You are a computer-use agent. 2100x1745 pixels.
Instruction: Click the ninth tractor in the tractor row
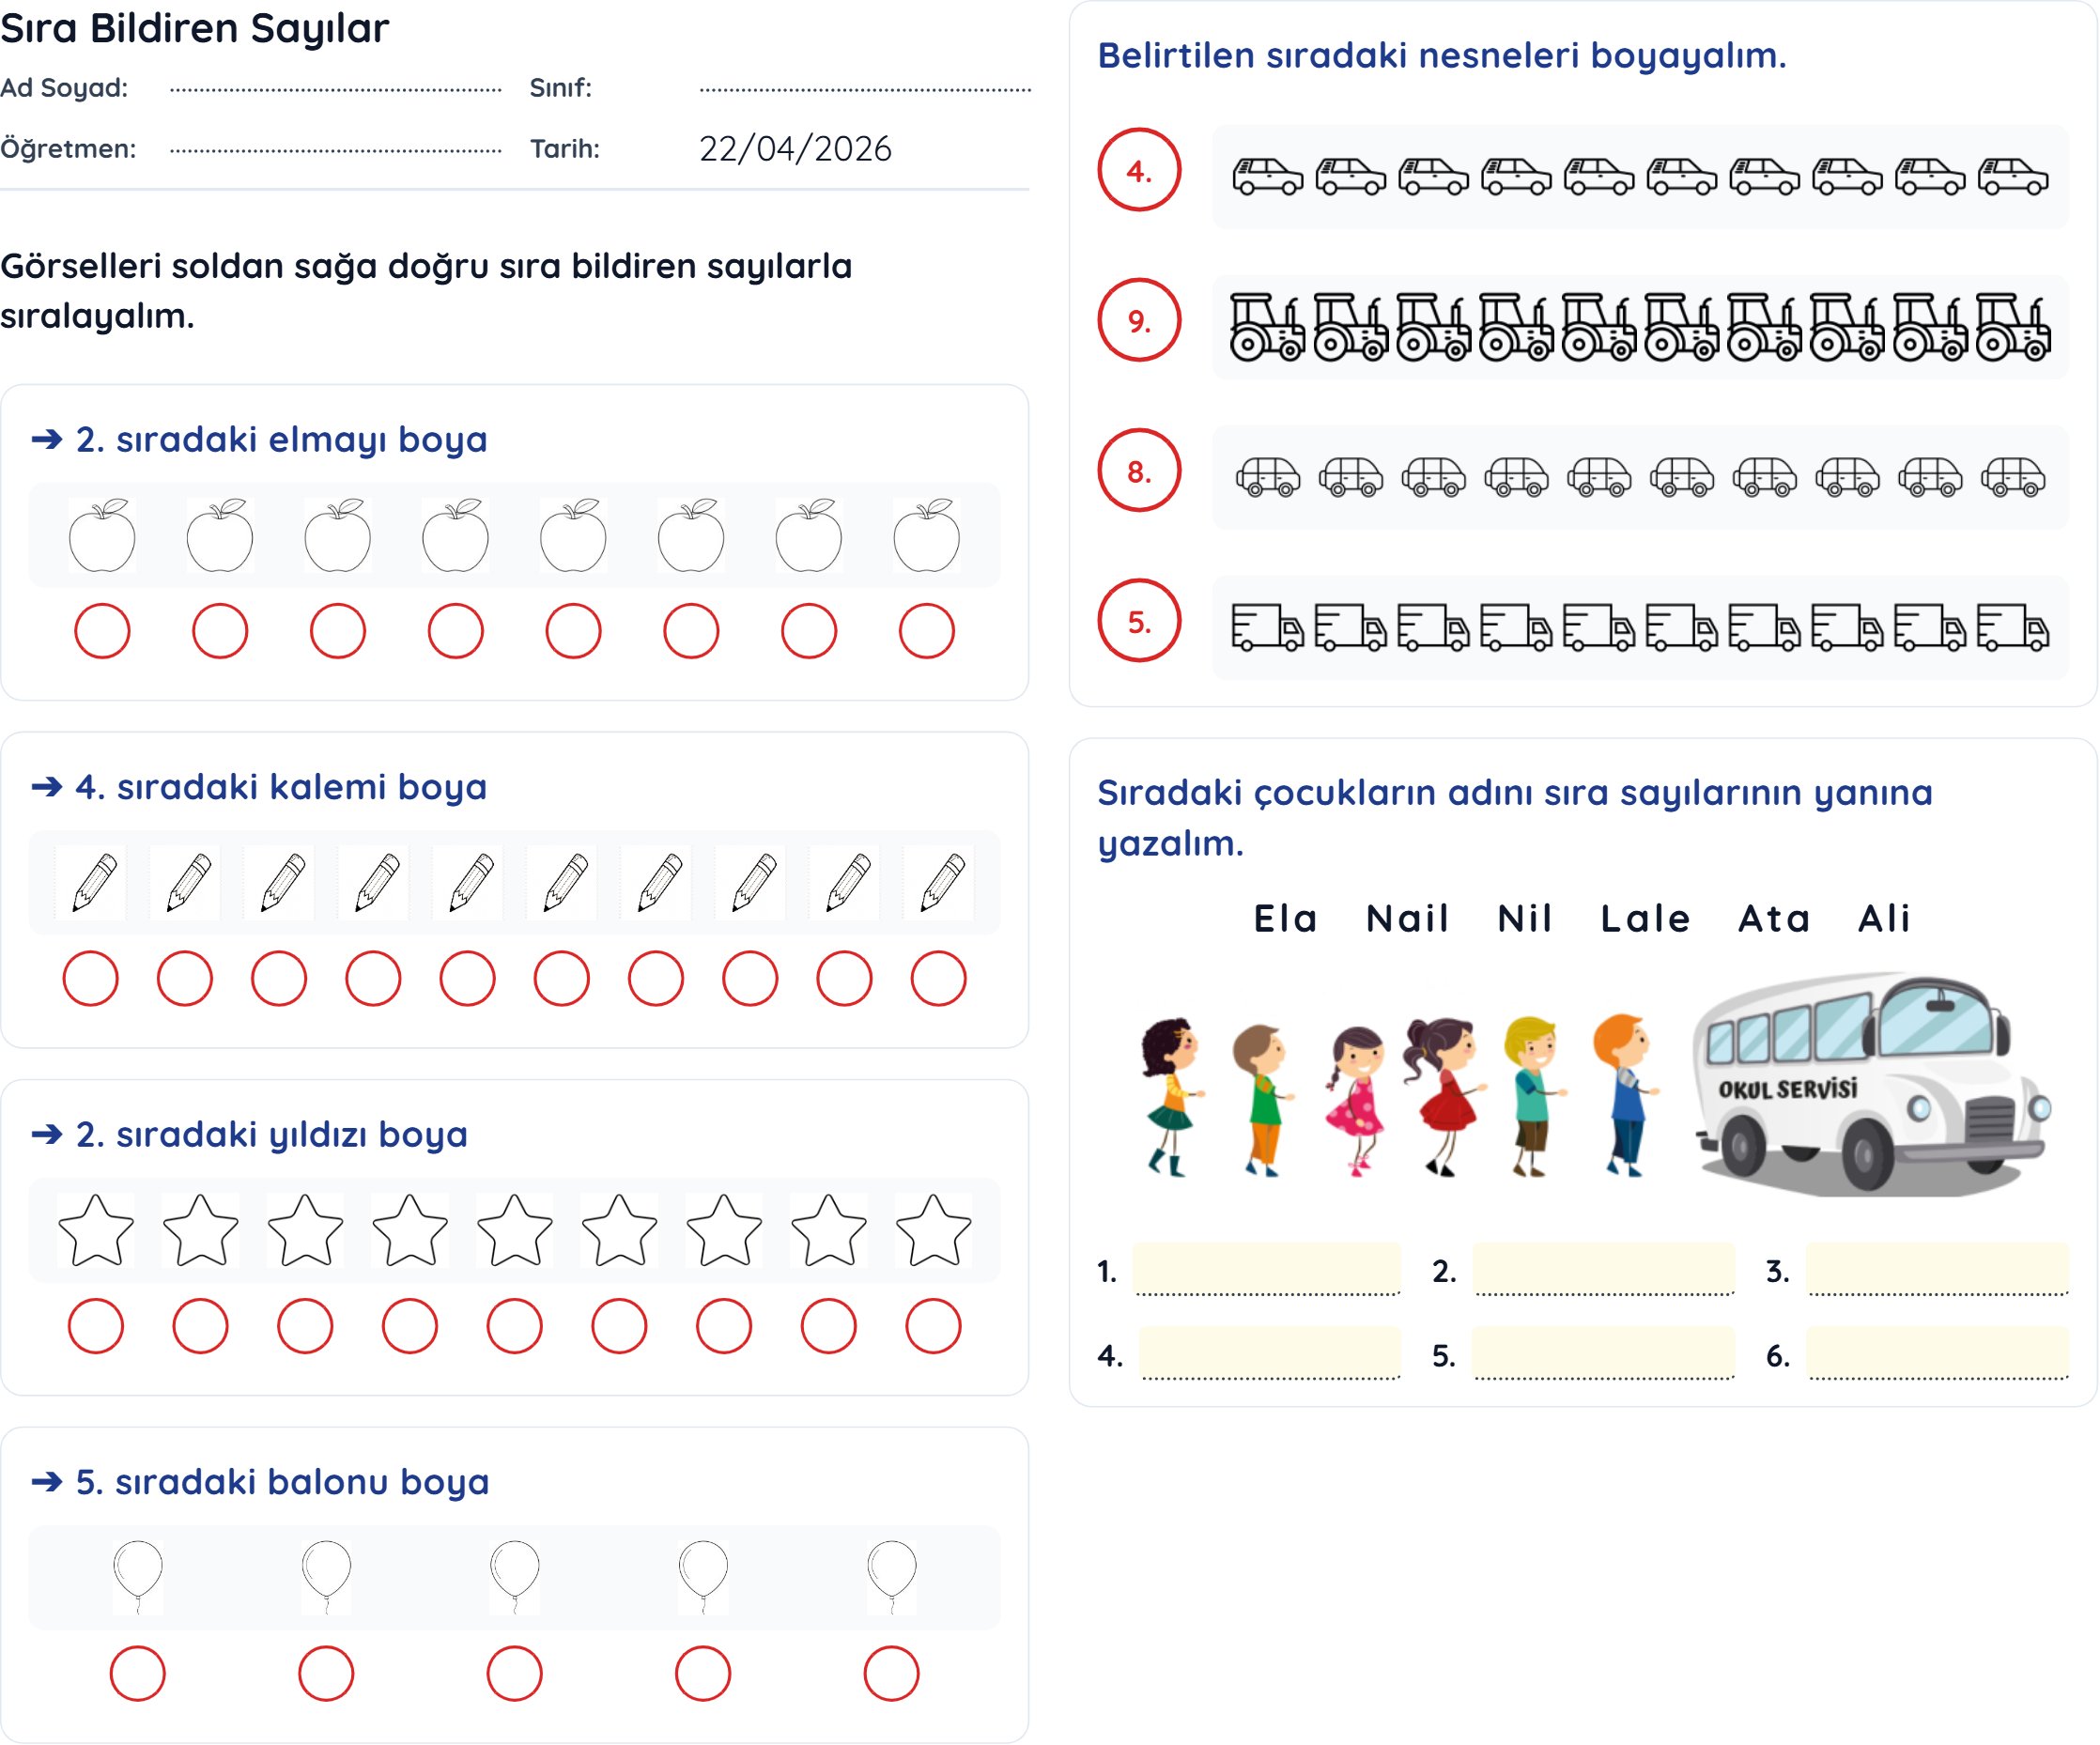pyautogui.click(x=1931, y=327)
